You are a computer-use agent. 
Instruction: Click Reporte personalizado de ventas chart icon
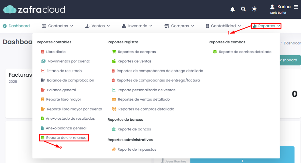tap(114, 90)
